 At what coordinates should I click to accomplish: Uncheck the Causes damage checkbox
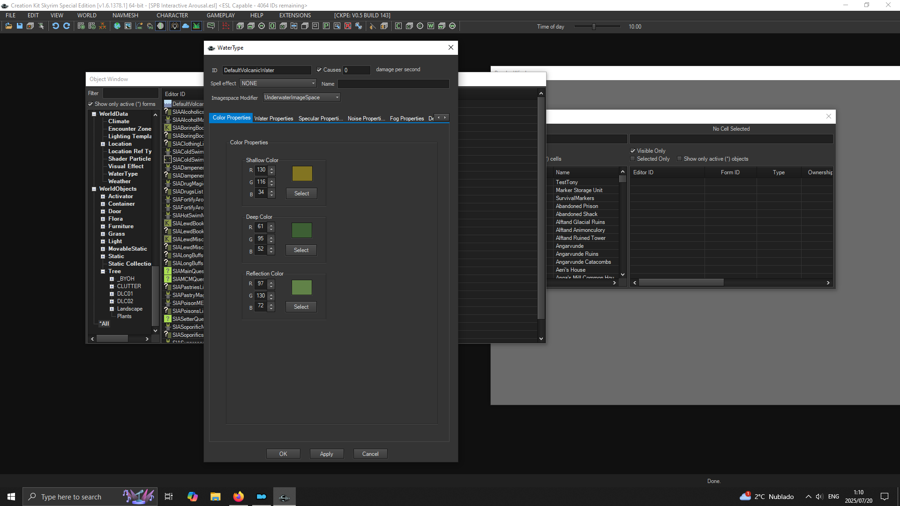319,70
